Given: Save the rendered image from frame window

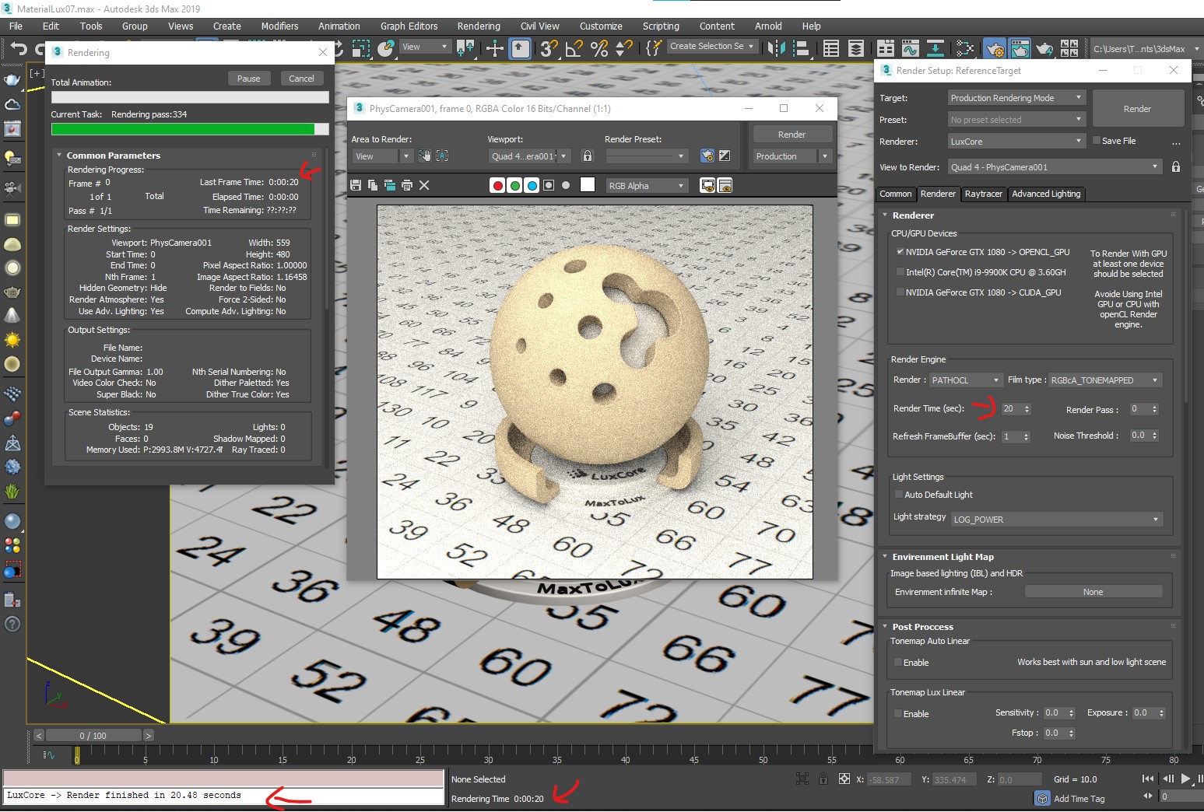Looking at the screenshot, I should 356,185.
